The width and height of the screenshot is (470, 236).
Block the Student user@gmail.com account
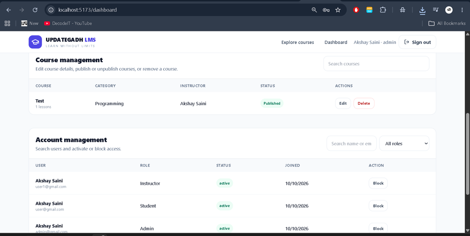[x=378, y=206]
